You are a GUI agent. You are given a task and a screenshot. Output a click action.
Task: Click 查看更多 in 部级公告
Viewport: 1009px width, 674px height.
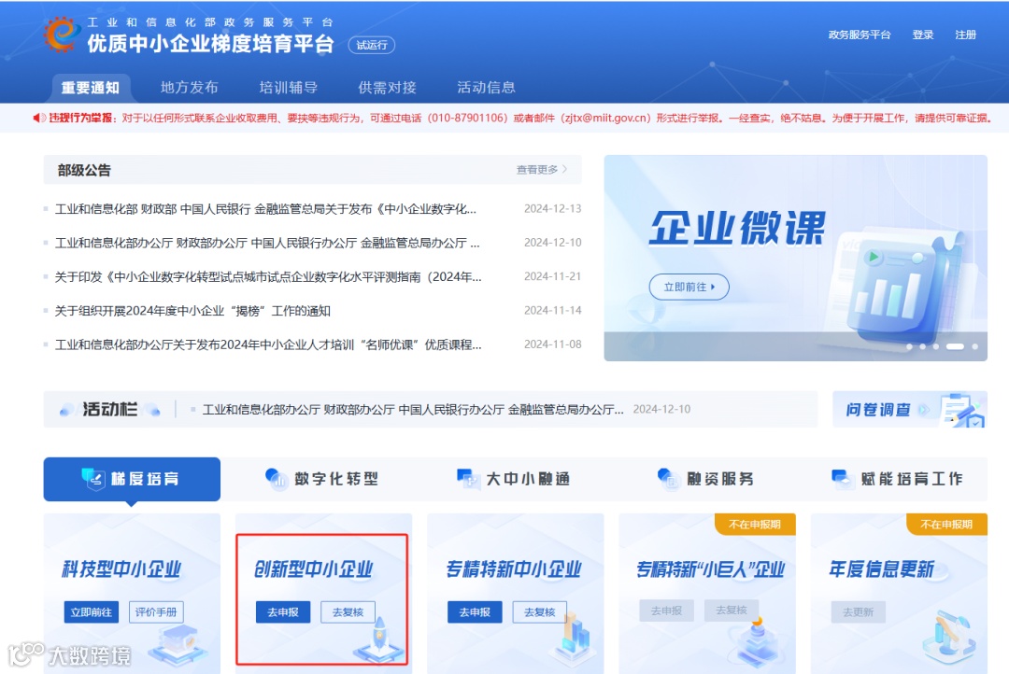[x=542, y=170]
